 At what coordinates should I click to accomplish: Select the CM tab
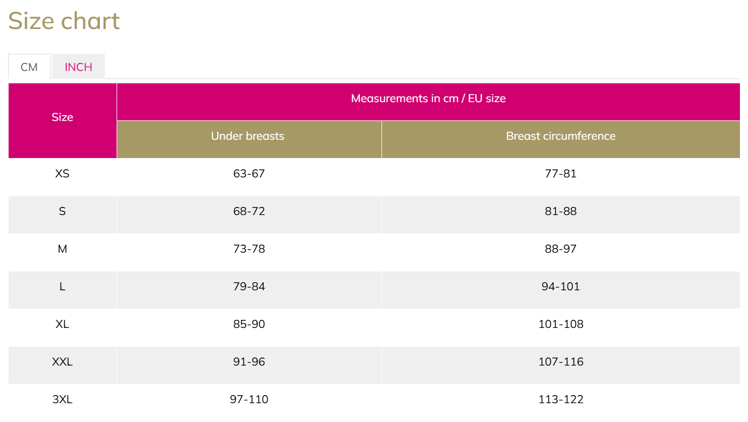pos(29,67)
